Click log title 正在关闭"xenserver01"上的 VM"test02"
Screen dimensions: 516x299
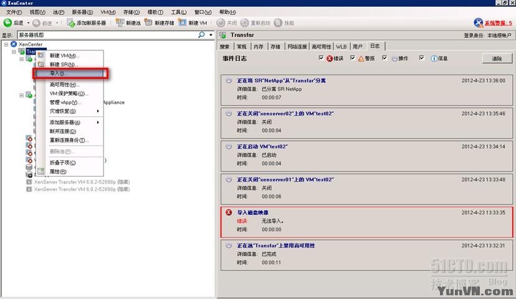coord(285,180)
